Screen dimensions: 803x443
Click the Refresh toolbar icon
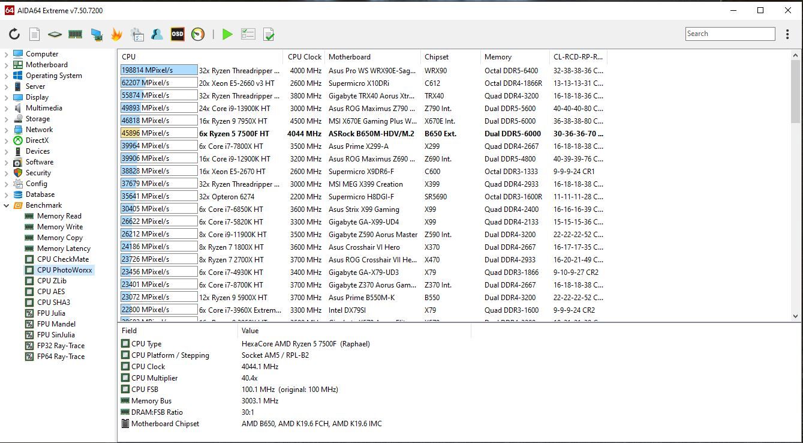[x=14, y=34]
